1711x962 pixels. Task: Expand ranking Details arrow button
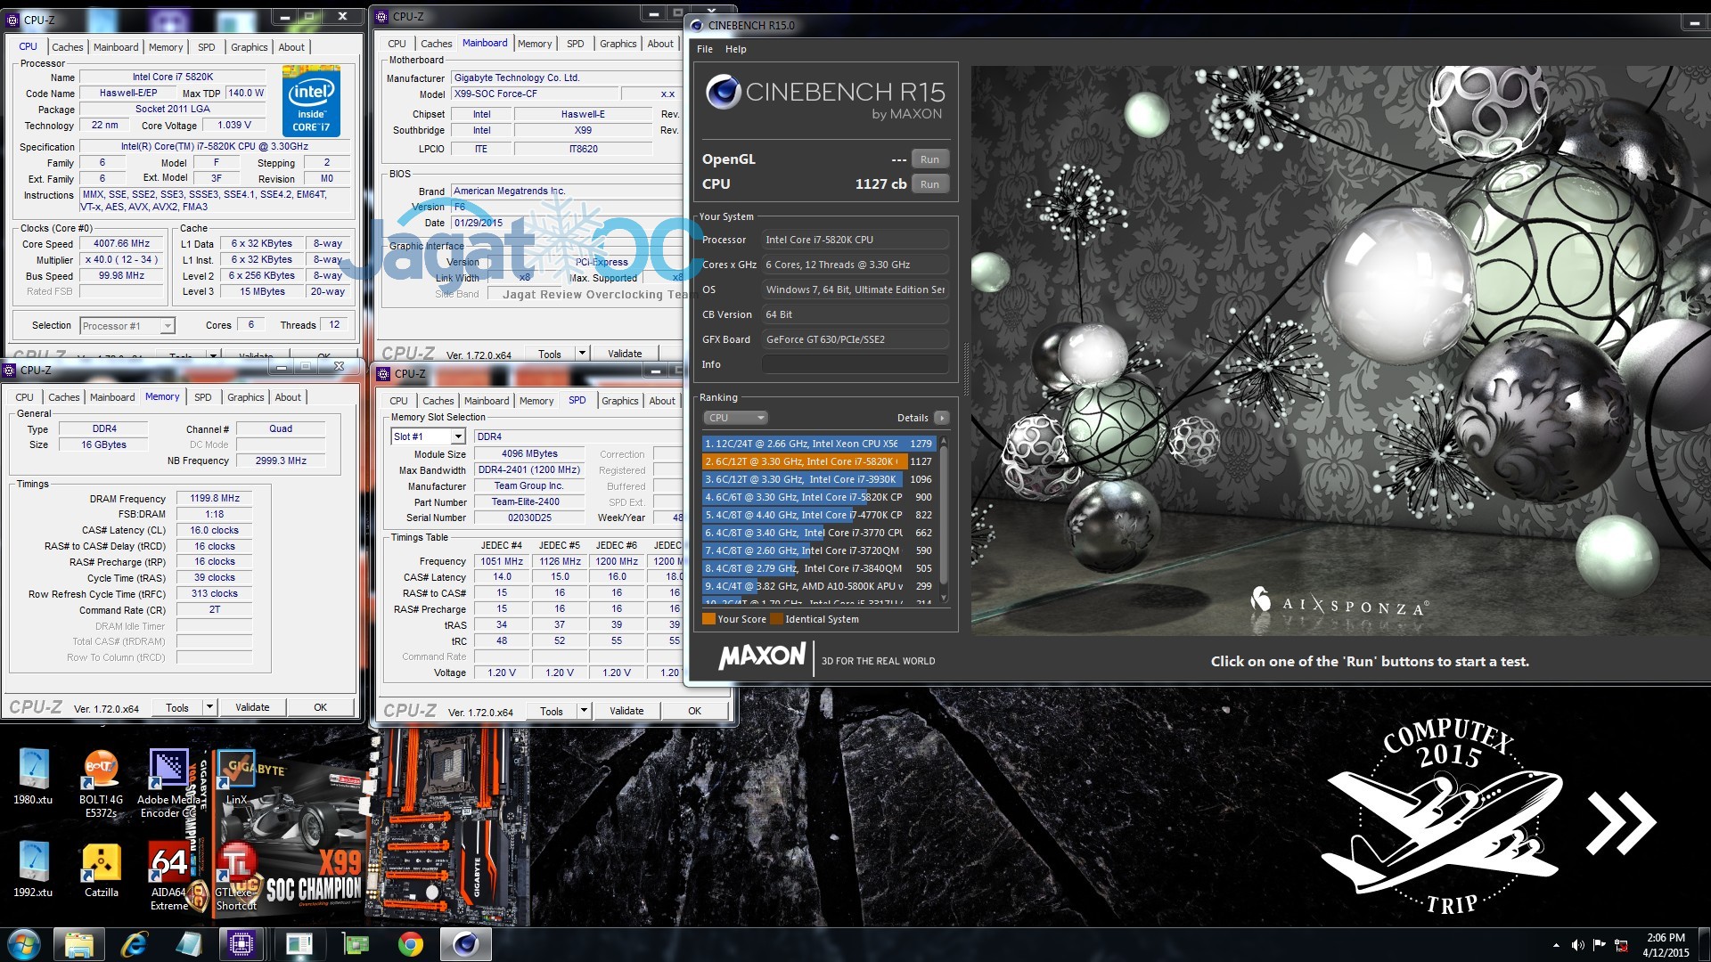pyautogui.click(x=942, y=418)
